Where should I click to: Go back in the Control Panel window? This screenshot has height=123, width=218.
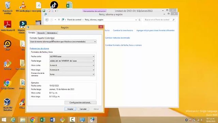[47, 20]
